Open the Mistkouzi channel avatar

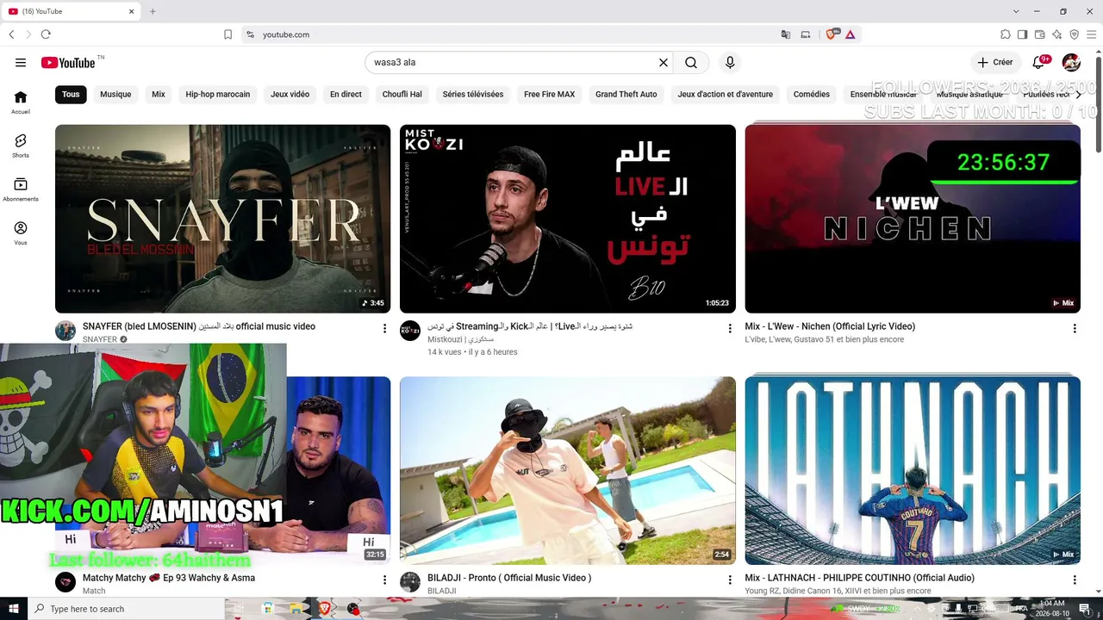(x=410, y=331)
